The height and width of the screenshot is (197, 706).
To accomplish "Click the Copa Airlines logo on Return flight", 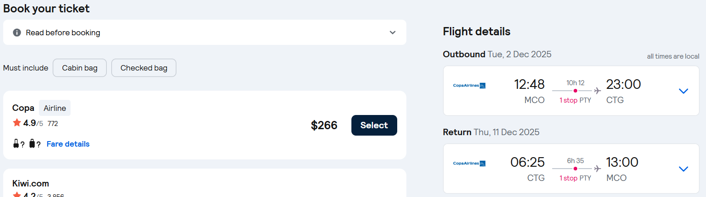I will (x=469, y=163).
